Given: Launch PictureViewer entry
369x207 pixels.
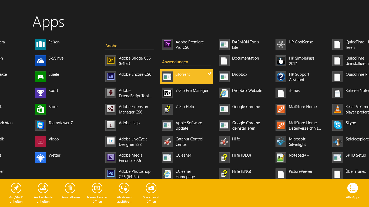Looking at the screenshot, I should [x=300, y=174].
